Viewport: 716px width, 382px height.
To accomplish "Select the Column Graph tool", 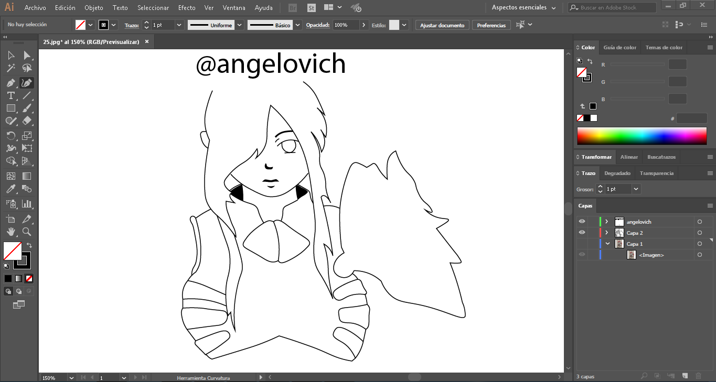I will pos(27,204).
